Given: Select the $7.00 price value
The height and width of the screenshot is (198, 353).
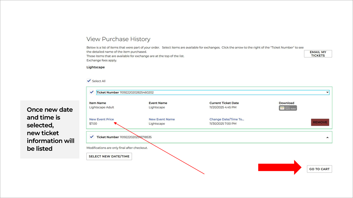Looking at the screenshot, I should [x=93, y=124].
